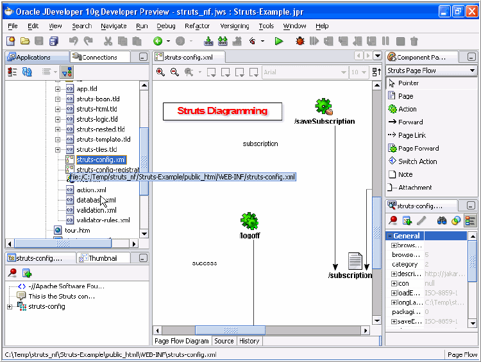Toggle the categorized view button in inspector
This screenshot has height=362, width=481.
point(470,220)
